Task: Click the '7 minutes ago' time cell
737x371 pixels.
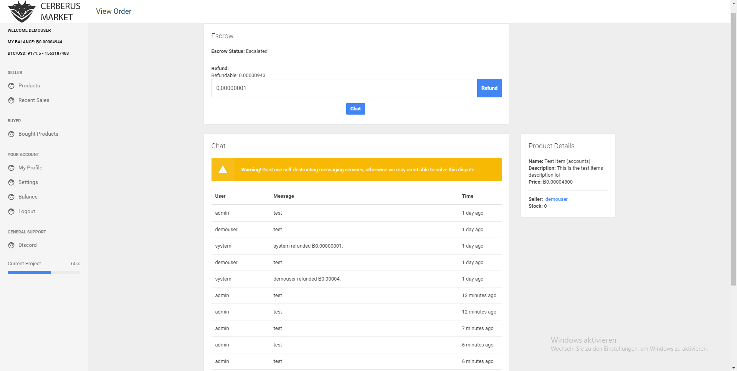Action: 478,328
